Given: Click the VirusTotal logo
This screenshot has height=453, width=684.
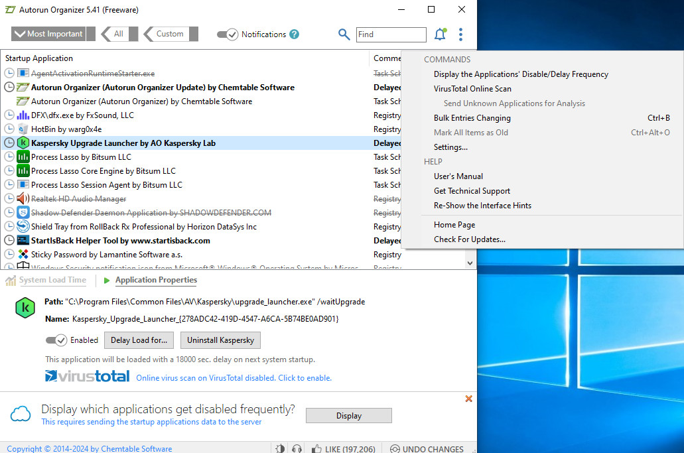Looking at the screenshot, I should tap(88, 376).
